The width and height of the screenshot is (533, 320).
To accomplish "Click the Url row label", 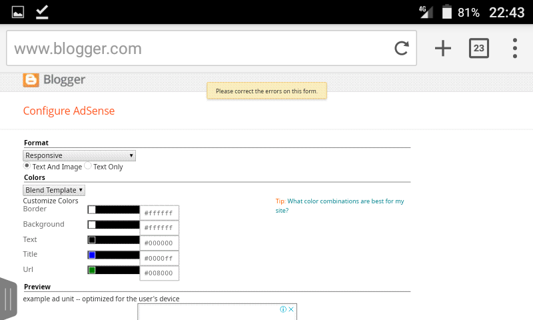I will pos(28,269).
